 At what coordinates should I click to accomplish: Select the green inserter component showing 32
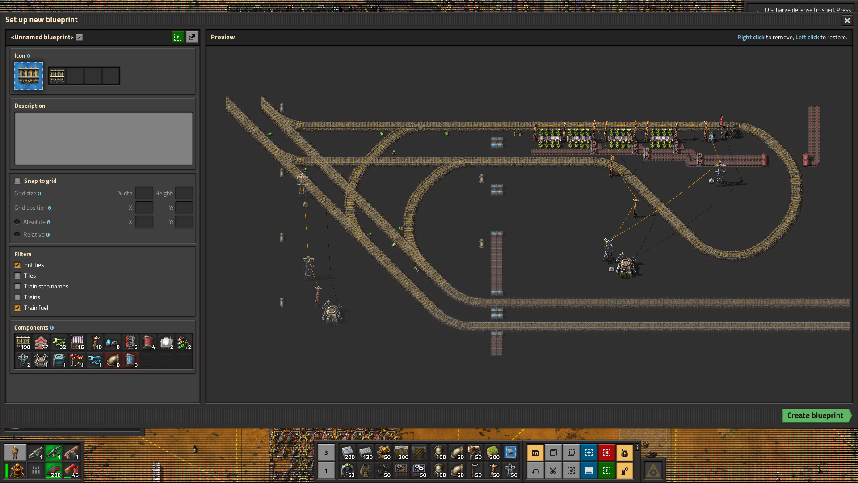(x=59, y=343)
